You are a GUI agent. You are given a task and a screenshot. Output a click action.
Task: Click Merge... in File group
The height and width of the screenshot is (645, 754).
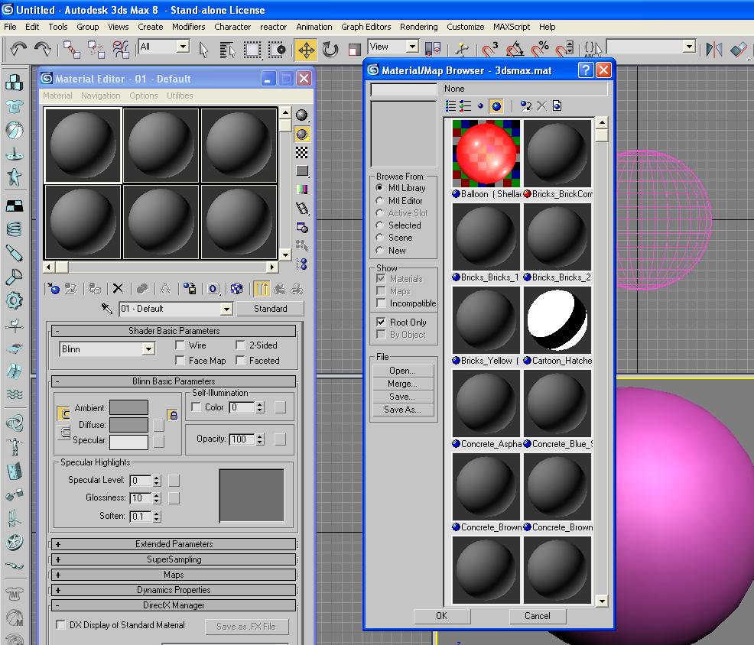(x=402, y=384)
